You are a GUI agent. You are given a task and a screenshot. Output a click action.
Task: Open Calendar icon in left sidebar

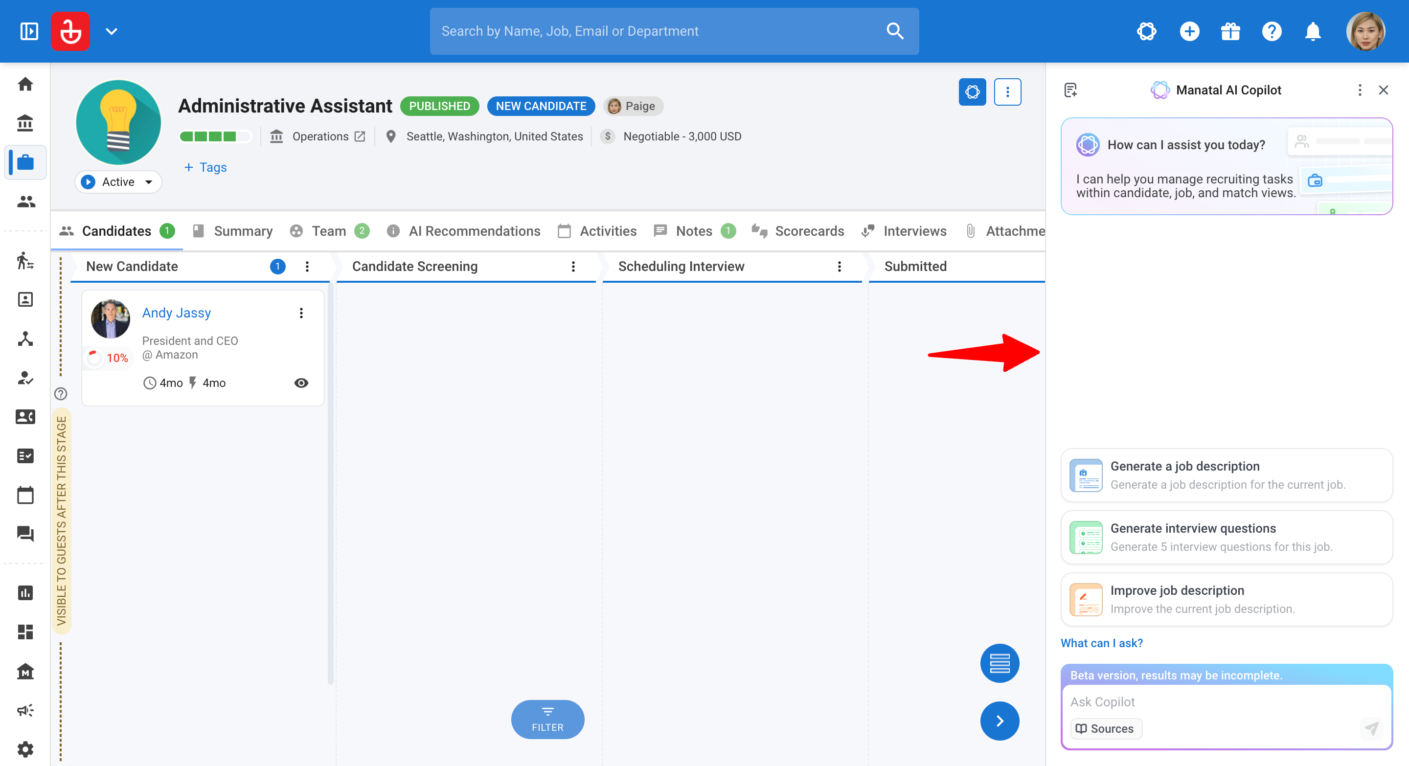(x=25, y=496)
